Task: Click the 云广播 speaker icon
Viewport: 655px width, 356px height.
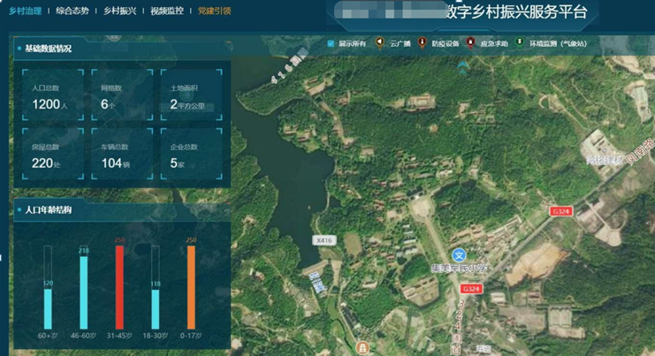Action: 379,42
